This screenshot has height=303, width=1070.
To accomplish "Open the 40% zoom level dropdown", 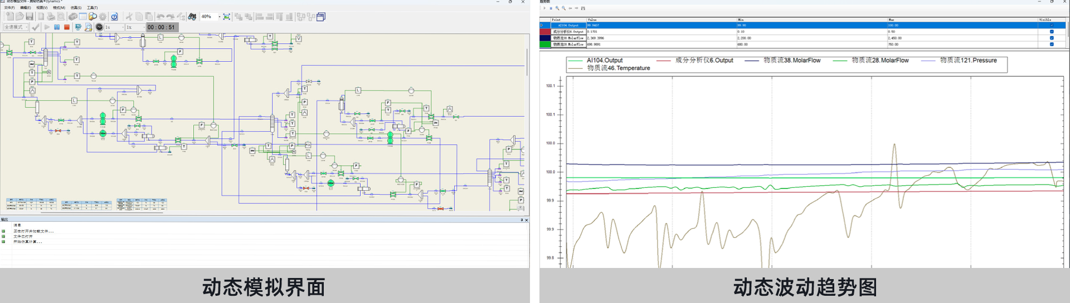I will point(219,17).
